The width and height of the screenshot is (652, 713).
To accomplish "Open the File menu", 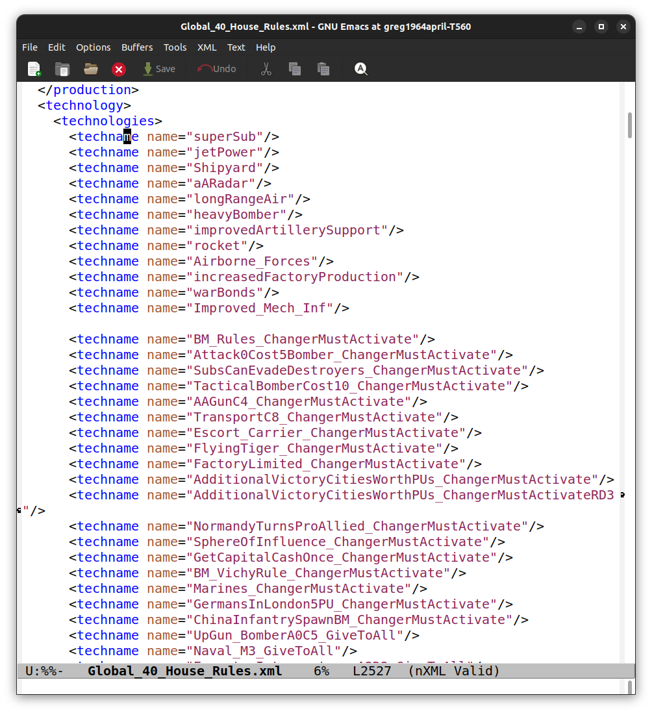I will (30, 47).
